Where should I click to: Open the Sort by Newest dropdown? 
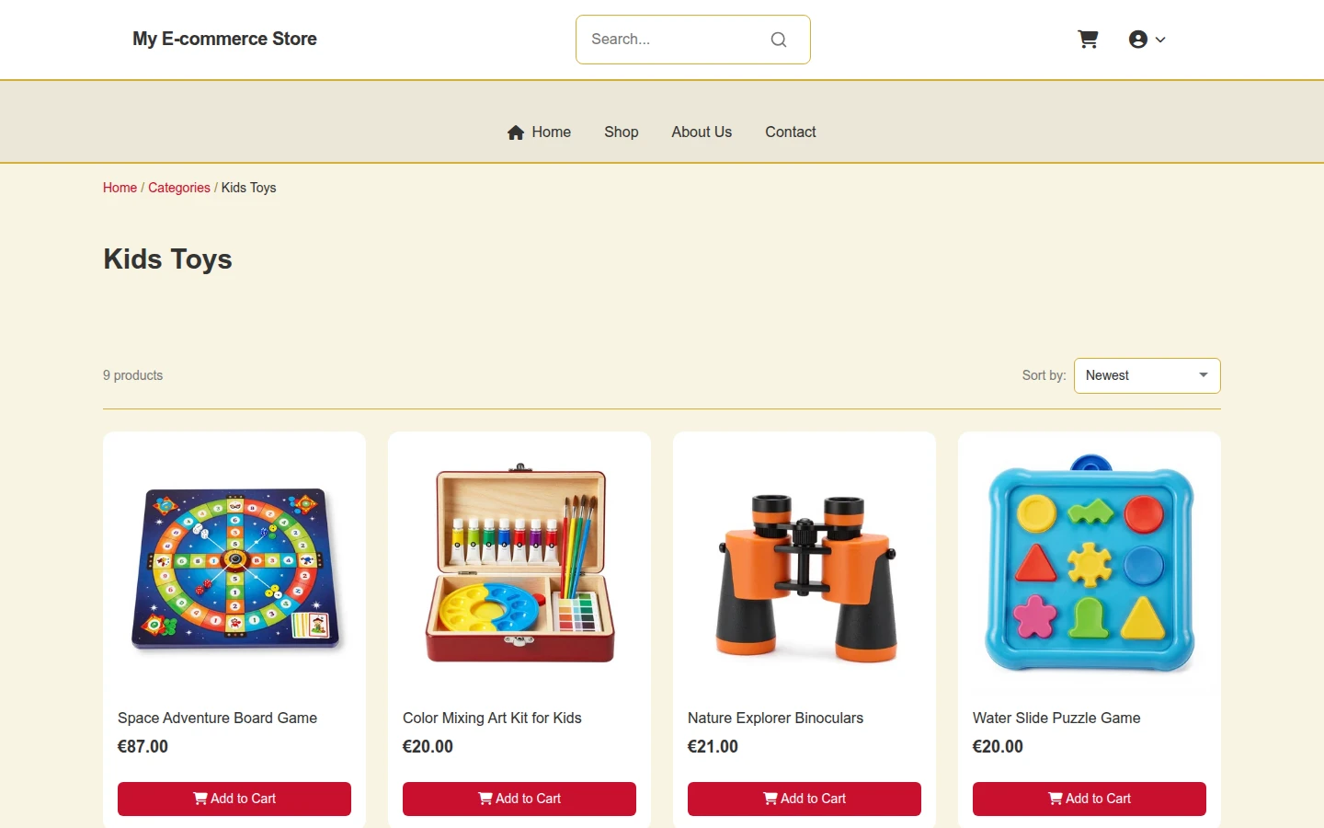click(1147, 375)
